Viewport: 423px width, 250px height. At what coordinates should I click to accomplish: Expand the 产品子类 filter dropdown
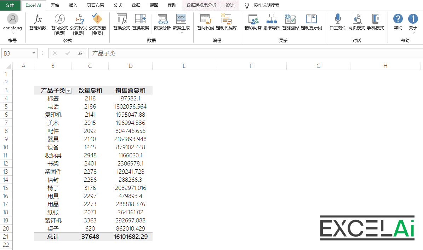tap(69, 91)
